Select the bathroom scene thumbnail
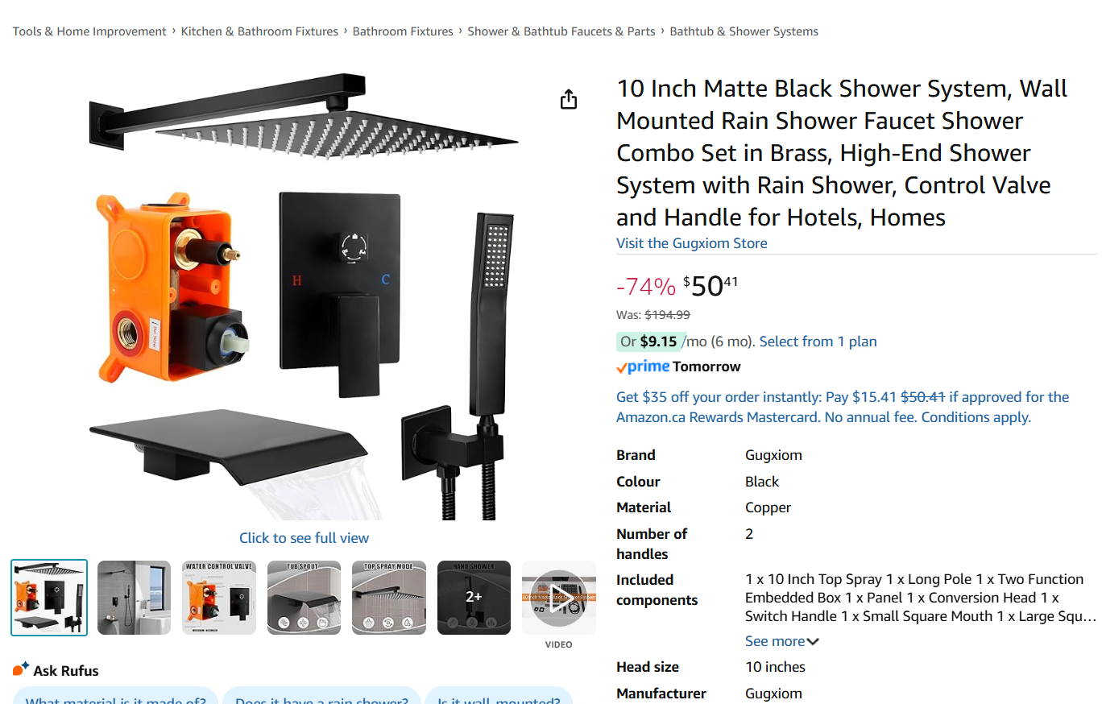1102x704 pixels. (x=135, y=598)
